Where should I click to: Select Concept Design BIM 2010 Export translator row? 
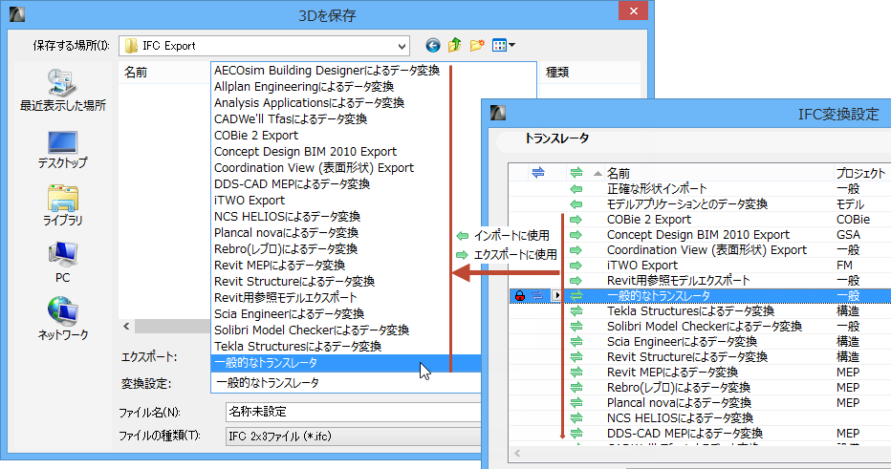pyautogui.click(x=700, y=235)
